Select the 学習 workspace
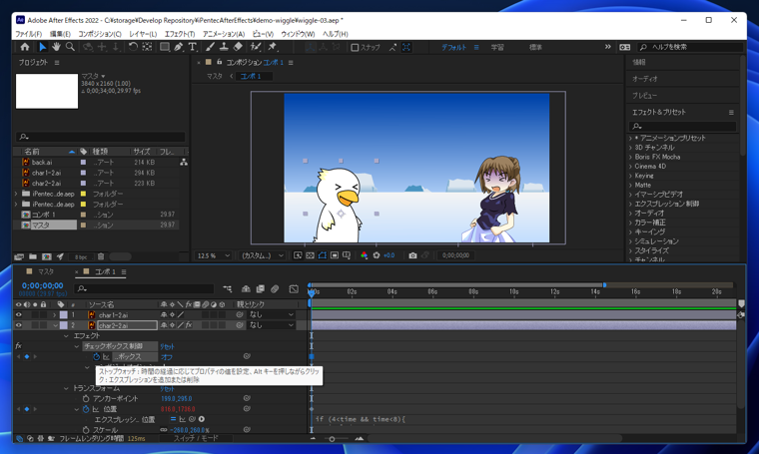Screen dimensions: 759x454 point(497,47)
